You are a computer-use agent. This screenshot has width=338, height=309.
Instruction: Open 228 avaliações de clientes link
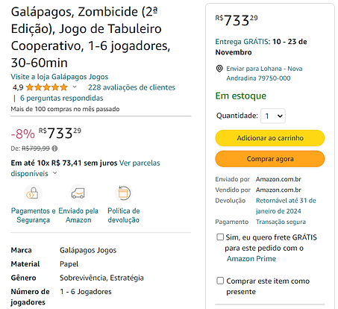pyautogui.click(x=131, y=87)
